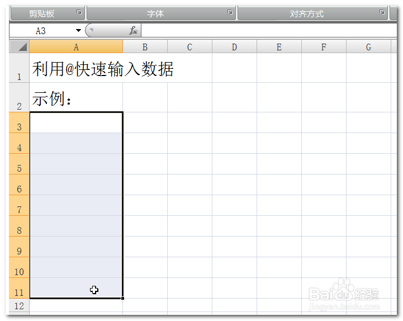Select row 4 header
The height and width of the screenshot is (321, 403).
(19, 143)
